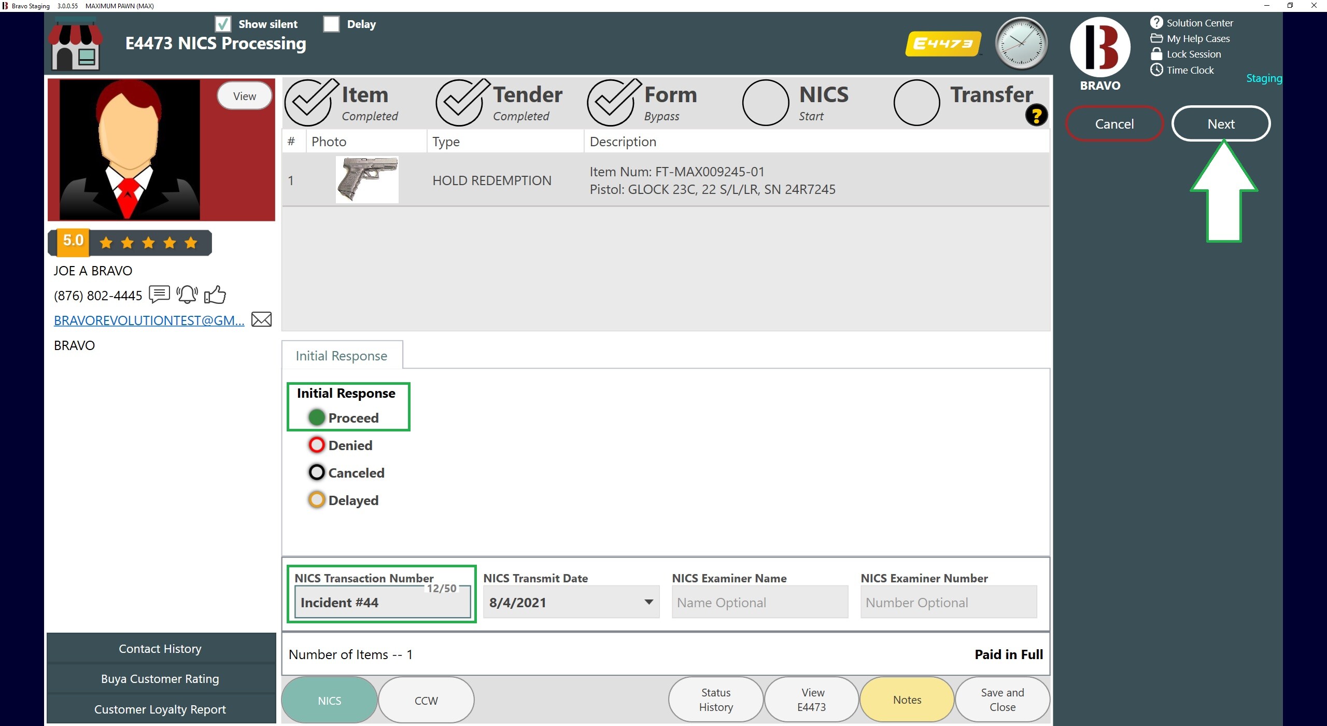Click the View E4473 button
Image resolution: width=1327 pixels, height=726 pixels.
tap(812, 700)
